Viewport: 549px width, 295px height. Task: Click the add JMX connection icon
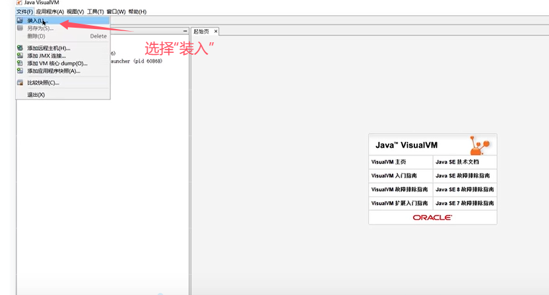point(20,55)
